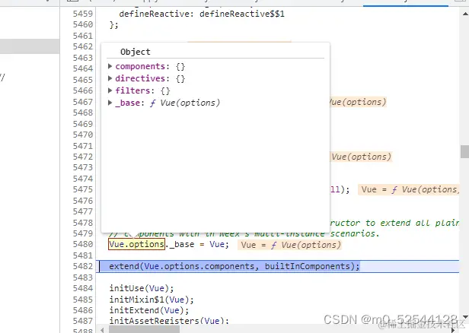The height and width of the screenshot is (333, 469).
Task: Click 'ƒ Vue(options)' value in tooltip
Action: 185,103
